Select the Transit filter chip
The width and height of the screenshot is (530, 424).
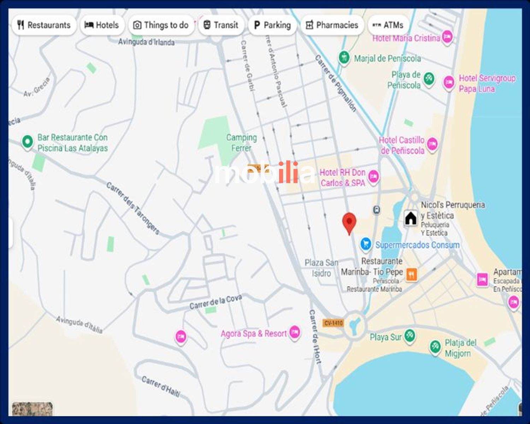221,25
